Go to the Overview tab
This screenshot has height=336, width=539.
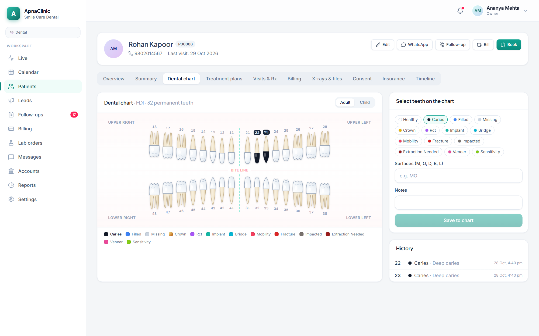114,79
